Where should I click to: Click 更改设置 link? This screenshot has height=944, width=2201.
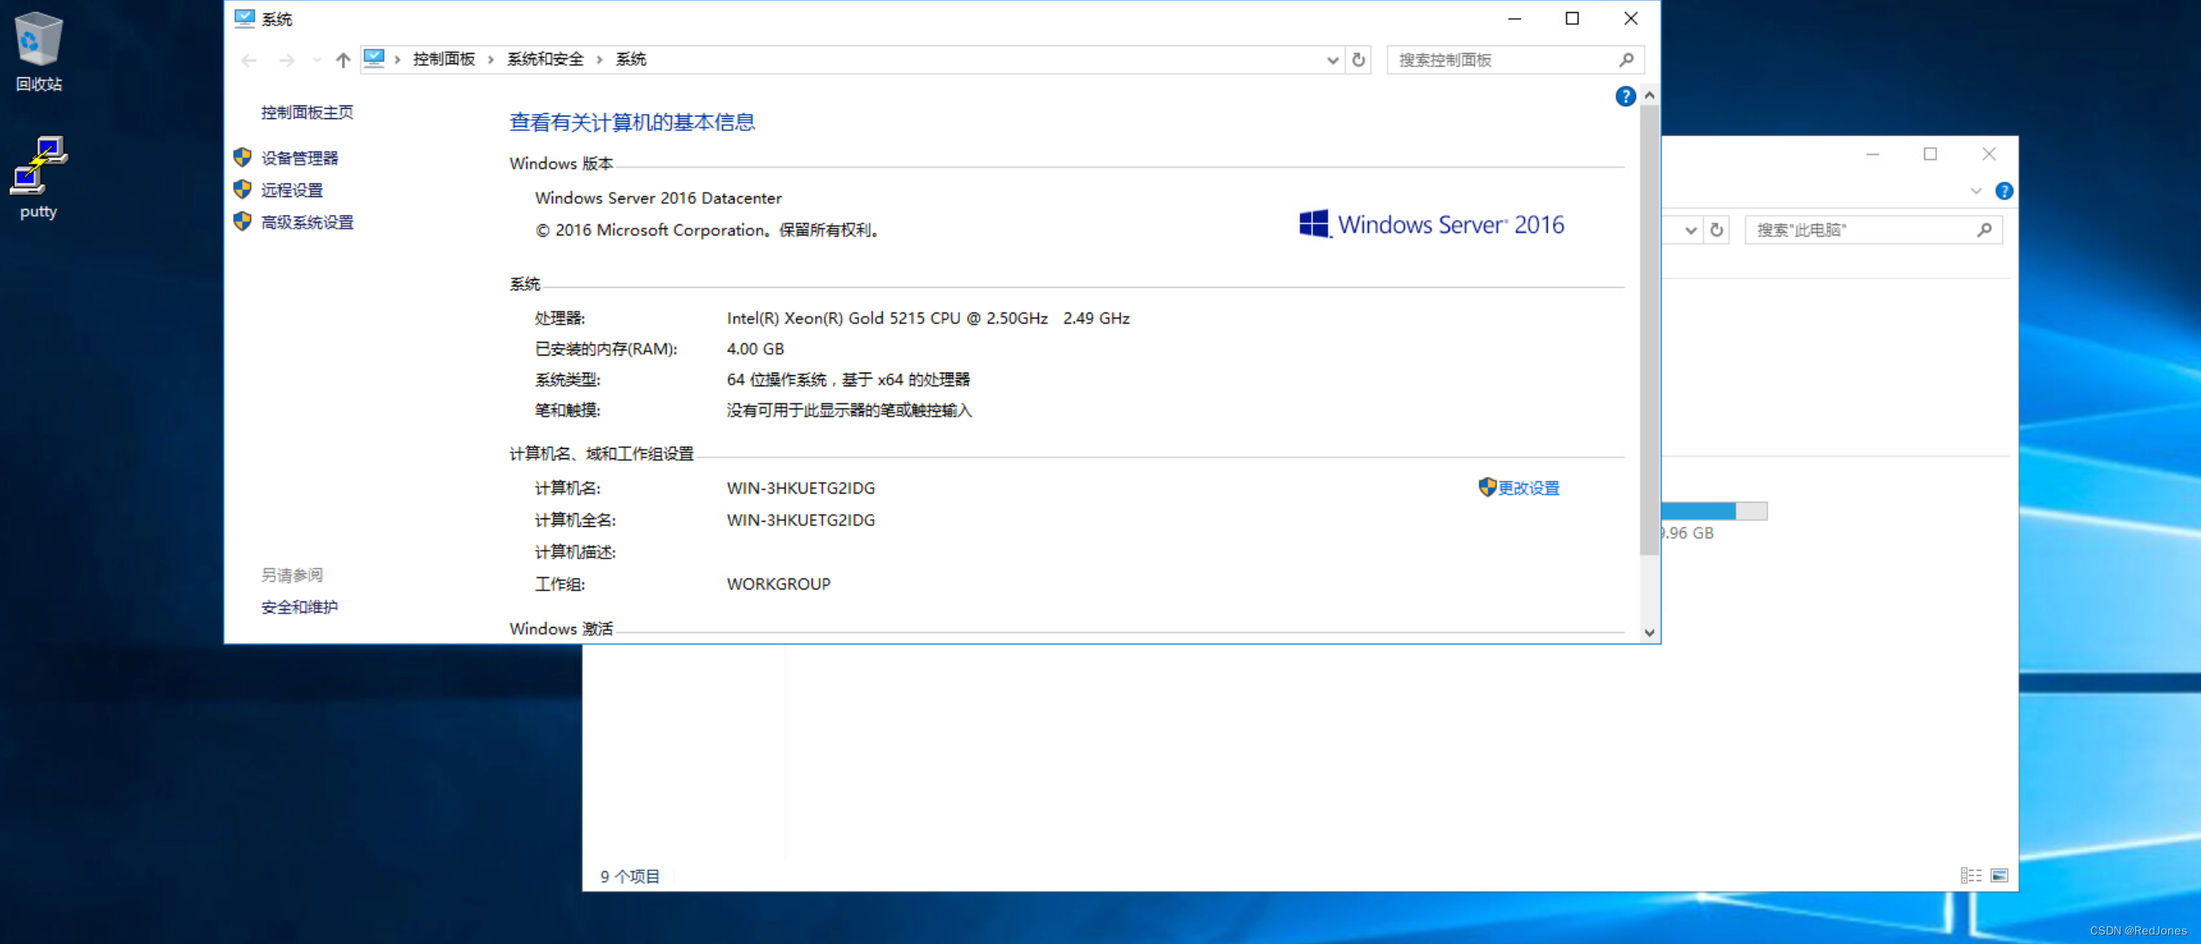point(1528,487)
